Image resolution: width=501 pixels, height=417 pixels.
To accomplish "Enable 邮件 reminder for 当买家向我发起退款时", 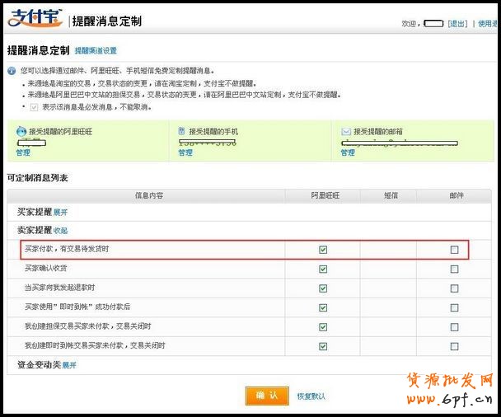I will (x=454, y=288).
